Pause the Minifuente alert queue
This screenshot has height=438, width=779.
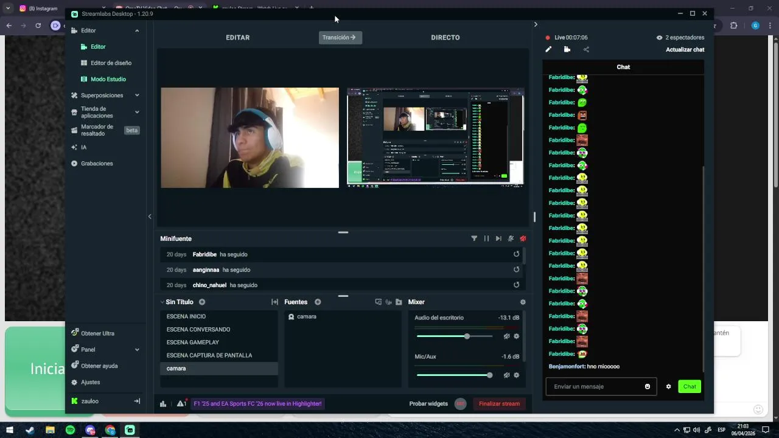[x=486, y=238]
